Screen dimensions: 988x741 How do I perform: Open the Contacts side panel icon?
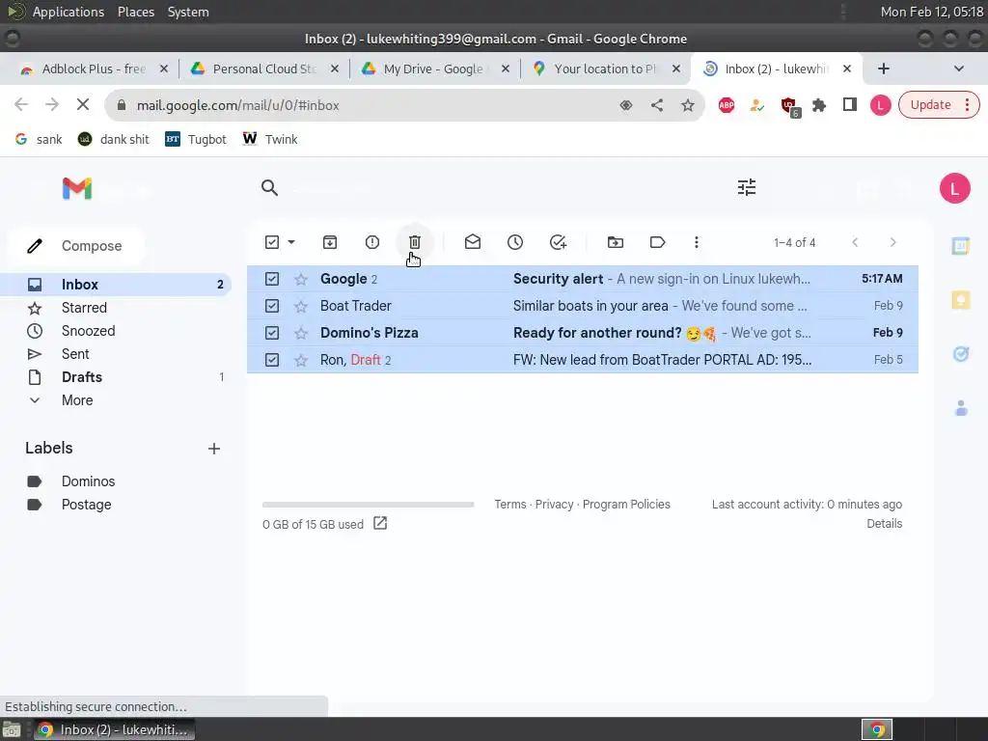click(961, 408)
